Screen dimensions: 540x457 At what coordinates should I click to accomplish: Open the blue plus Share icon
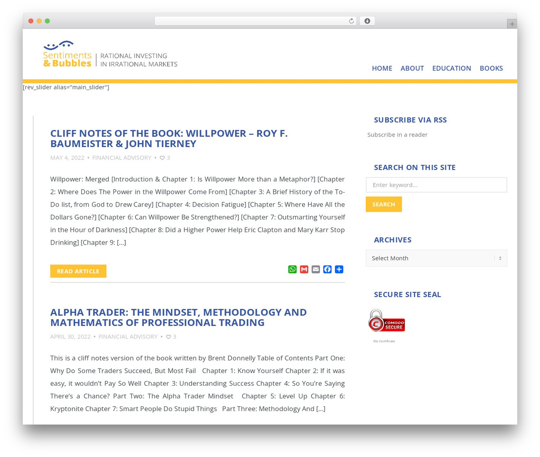(339, 269)
